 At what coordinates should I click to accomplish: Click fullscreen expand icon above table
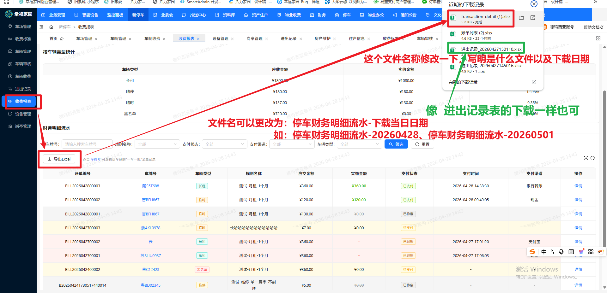(x=586, y=158)
